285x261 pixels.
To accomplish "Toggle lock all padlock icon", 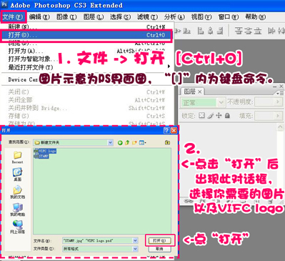I will click(x=227, y=116).
